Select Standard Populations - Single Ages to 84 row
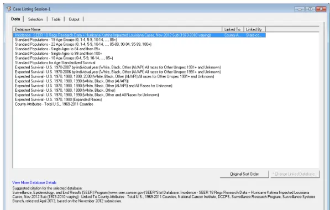The width and height of the screenshot is (330, 210). coord(57,49)
